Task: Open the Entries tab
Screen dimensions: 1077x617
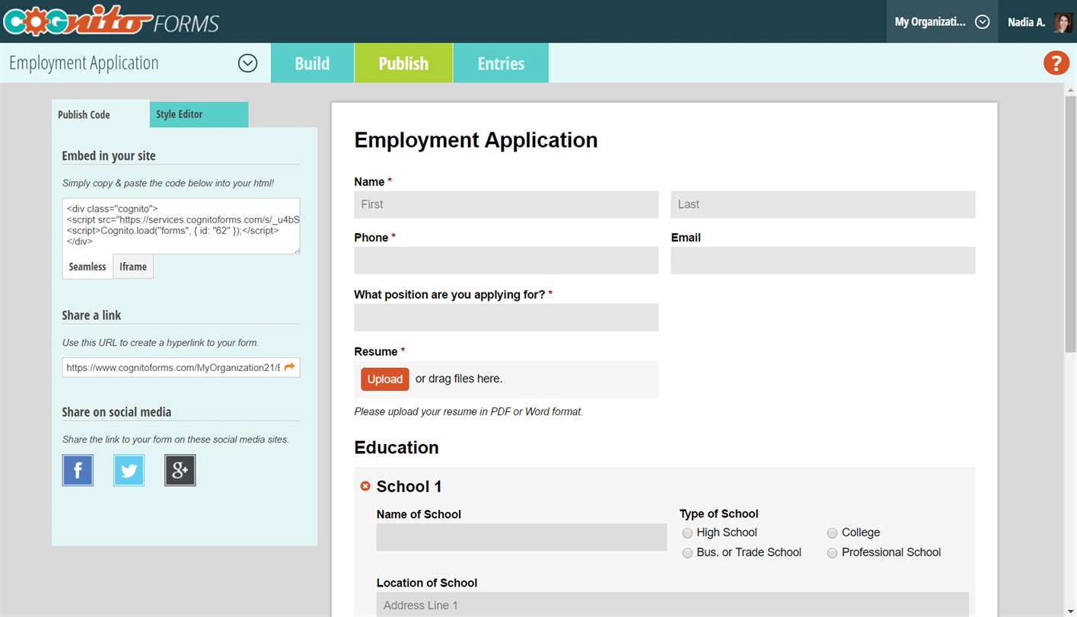Action: (x=501, y=63)
